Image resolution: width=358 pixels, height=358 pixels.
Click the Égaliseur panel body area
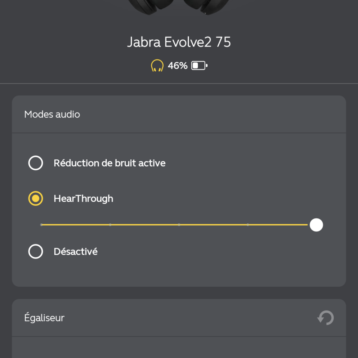click(179, 347)
